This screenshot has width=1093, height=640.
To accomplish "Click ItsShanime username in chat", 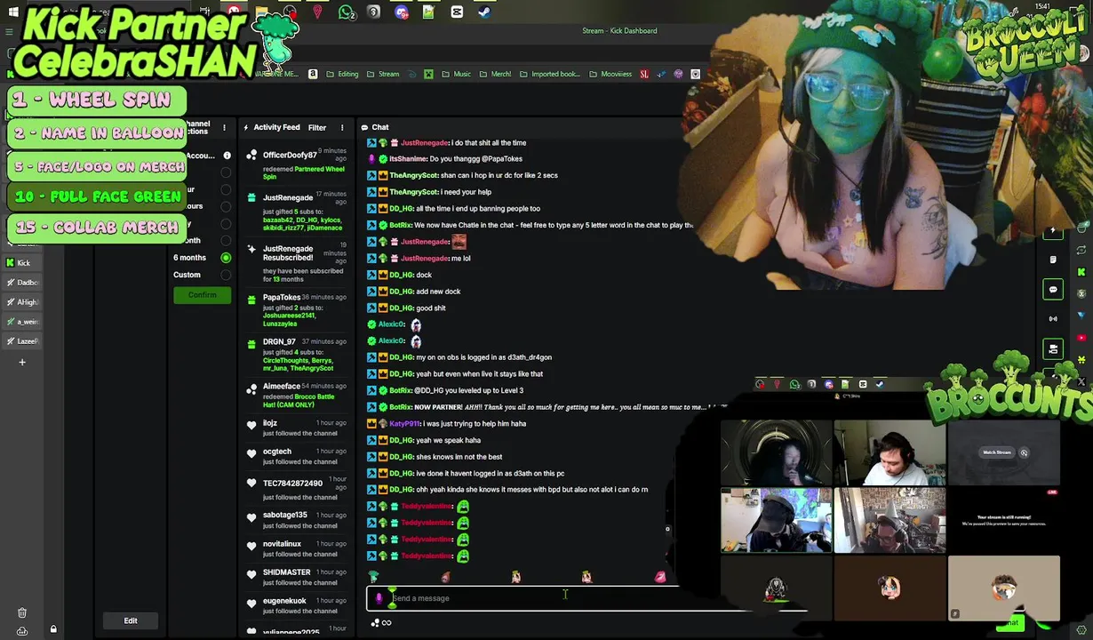I will click(408, 159).
